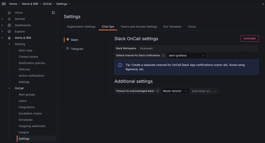This screenshot has height=143, width=265.
Task: Collapse the top bar using the chevron
Action: tap(263, 4)
